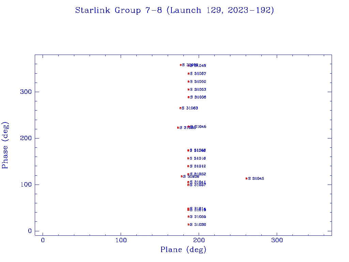Select the "S 31036" satellite label
This screenshot has height=262, width=349.
(198, 97)
